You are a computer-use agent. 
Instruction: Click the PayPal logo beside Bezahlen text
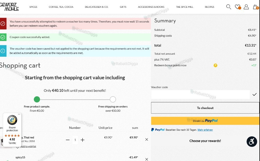coord(158,130)
